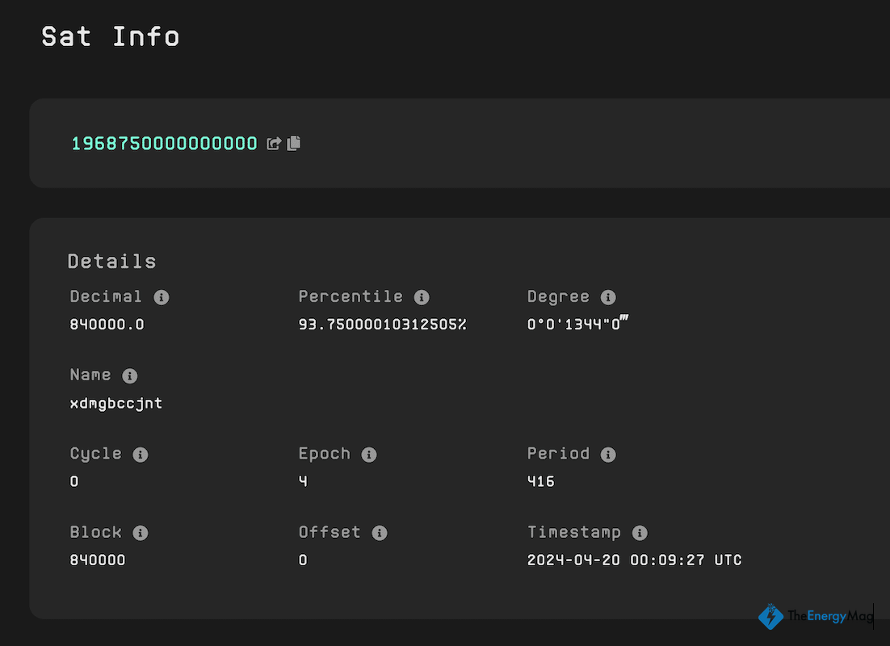
Task: Click the Block value 840000
Action: click(x=98, y=560)
